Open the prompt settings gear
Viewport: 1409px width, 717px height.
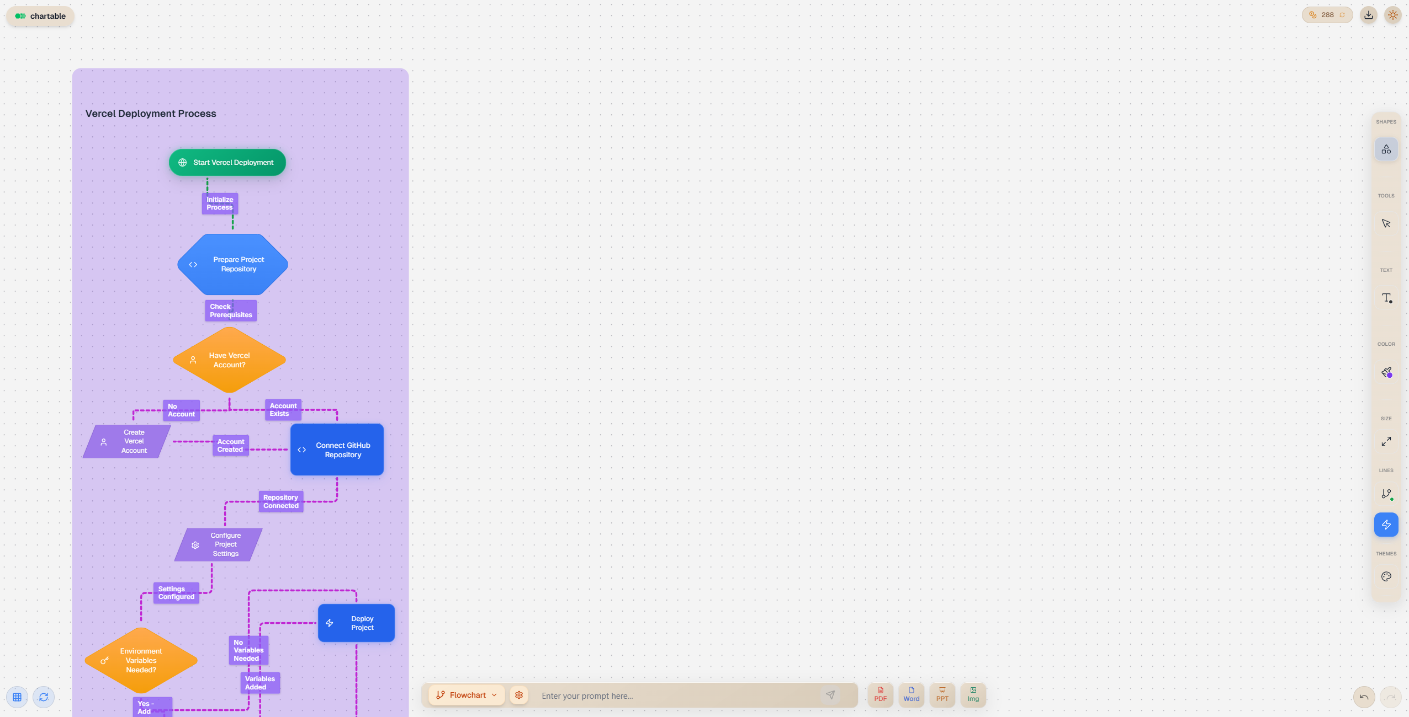click(x=519, y=695)
